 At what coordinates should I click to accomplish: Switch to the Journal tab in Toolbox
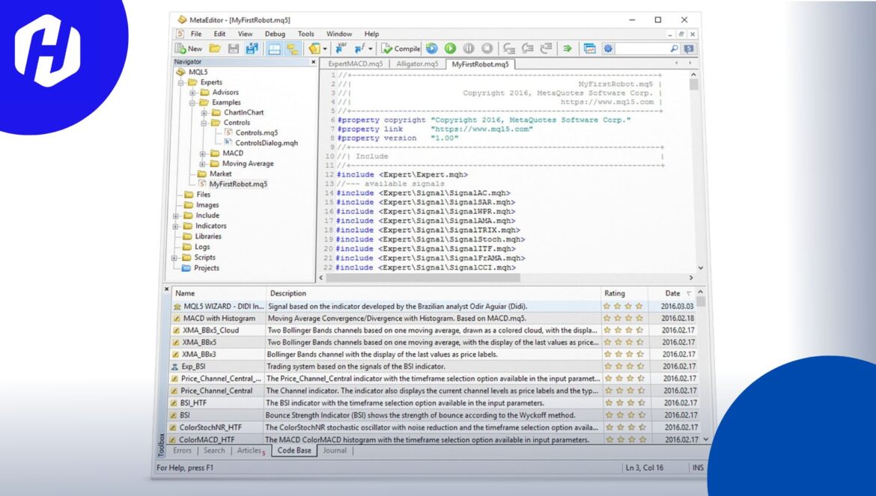pos(335,450)
